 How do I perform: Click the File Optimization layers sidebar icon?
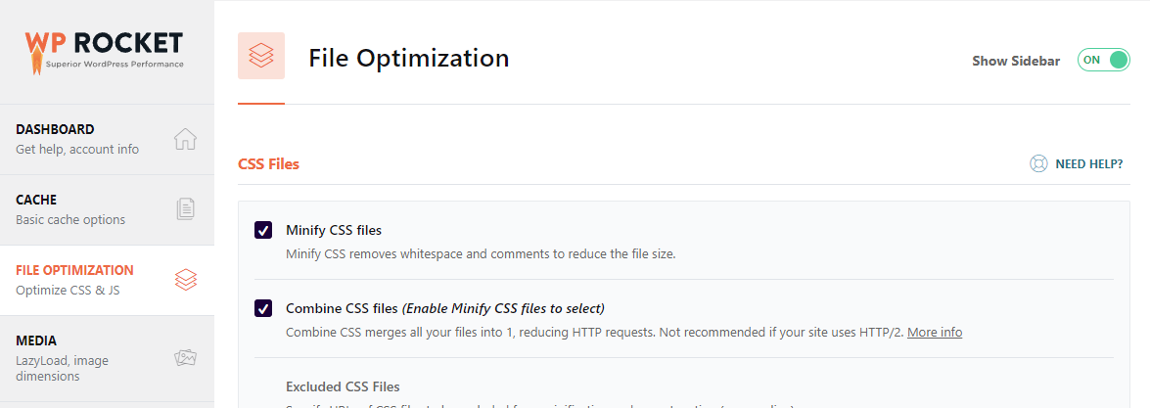[185, 280]
